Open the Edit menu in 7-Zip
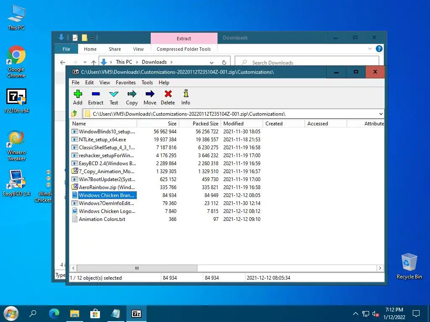430x322 pixels. pyautogui.click(x=89, y=83)
